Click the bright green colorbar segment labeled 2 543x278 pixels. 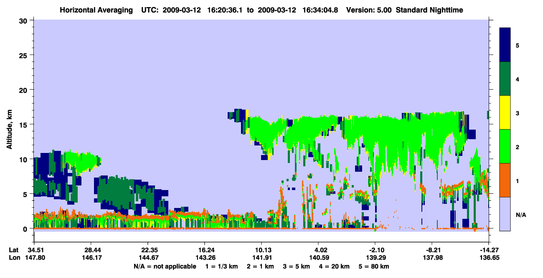(x=505, y=146)
